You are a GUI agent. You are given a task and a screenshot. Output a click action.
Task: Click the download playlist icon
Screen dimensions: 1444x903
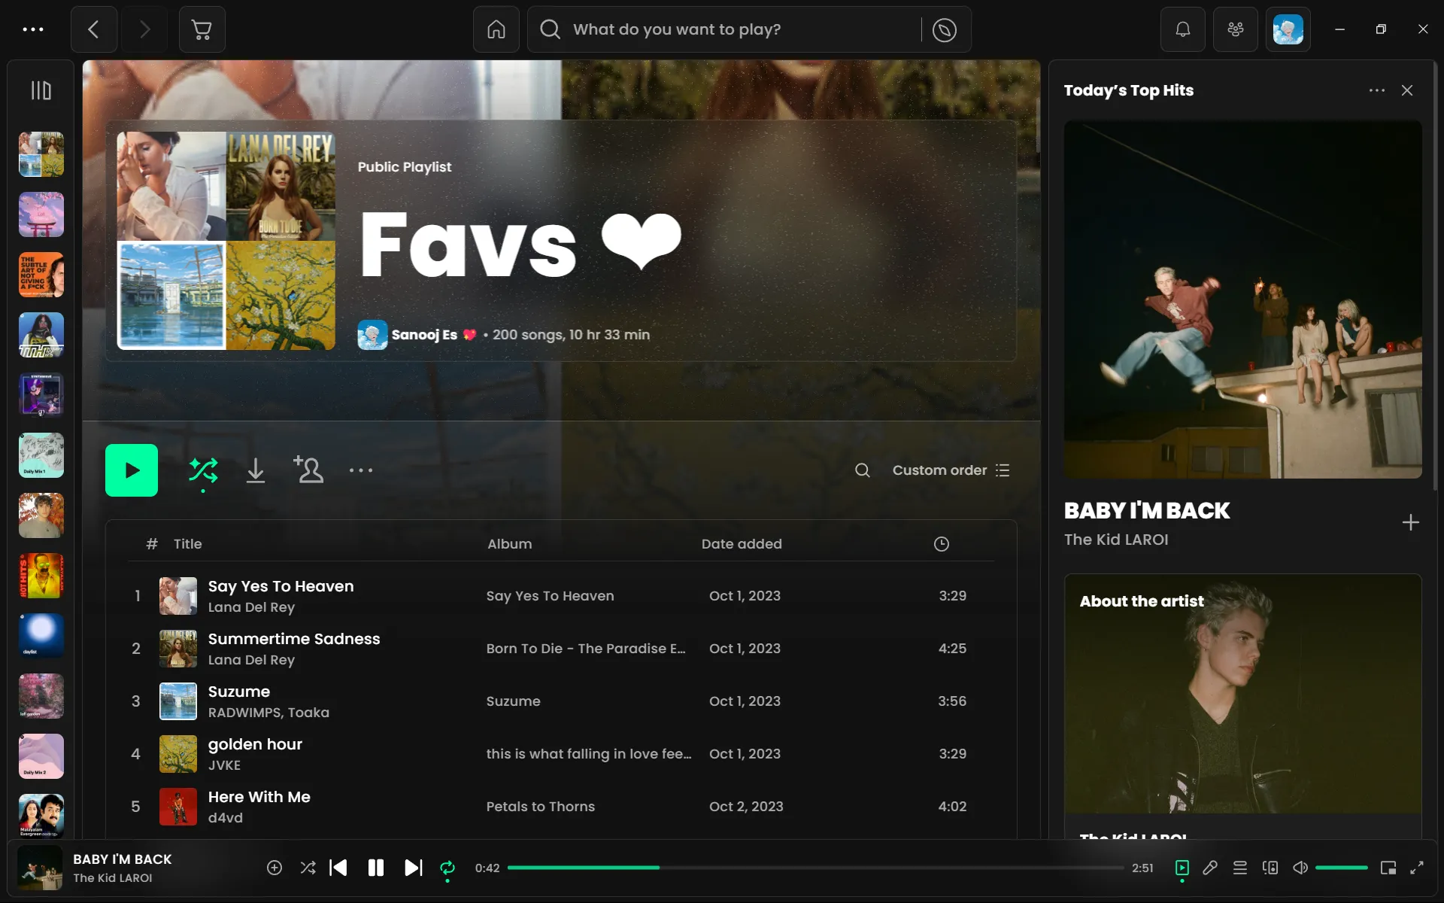click(256, 470)
